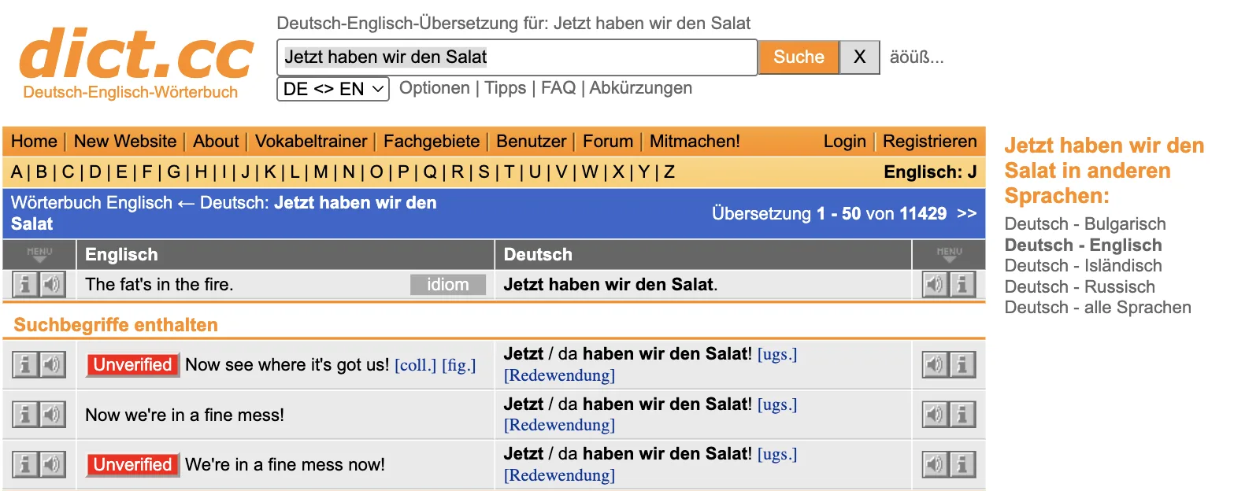This screenshot has width=1234, height=491.
Task: Click the äöüß... special characters link
Action: point(917,57)
